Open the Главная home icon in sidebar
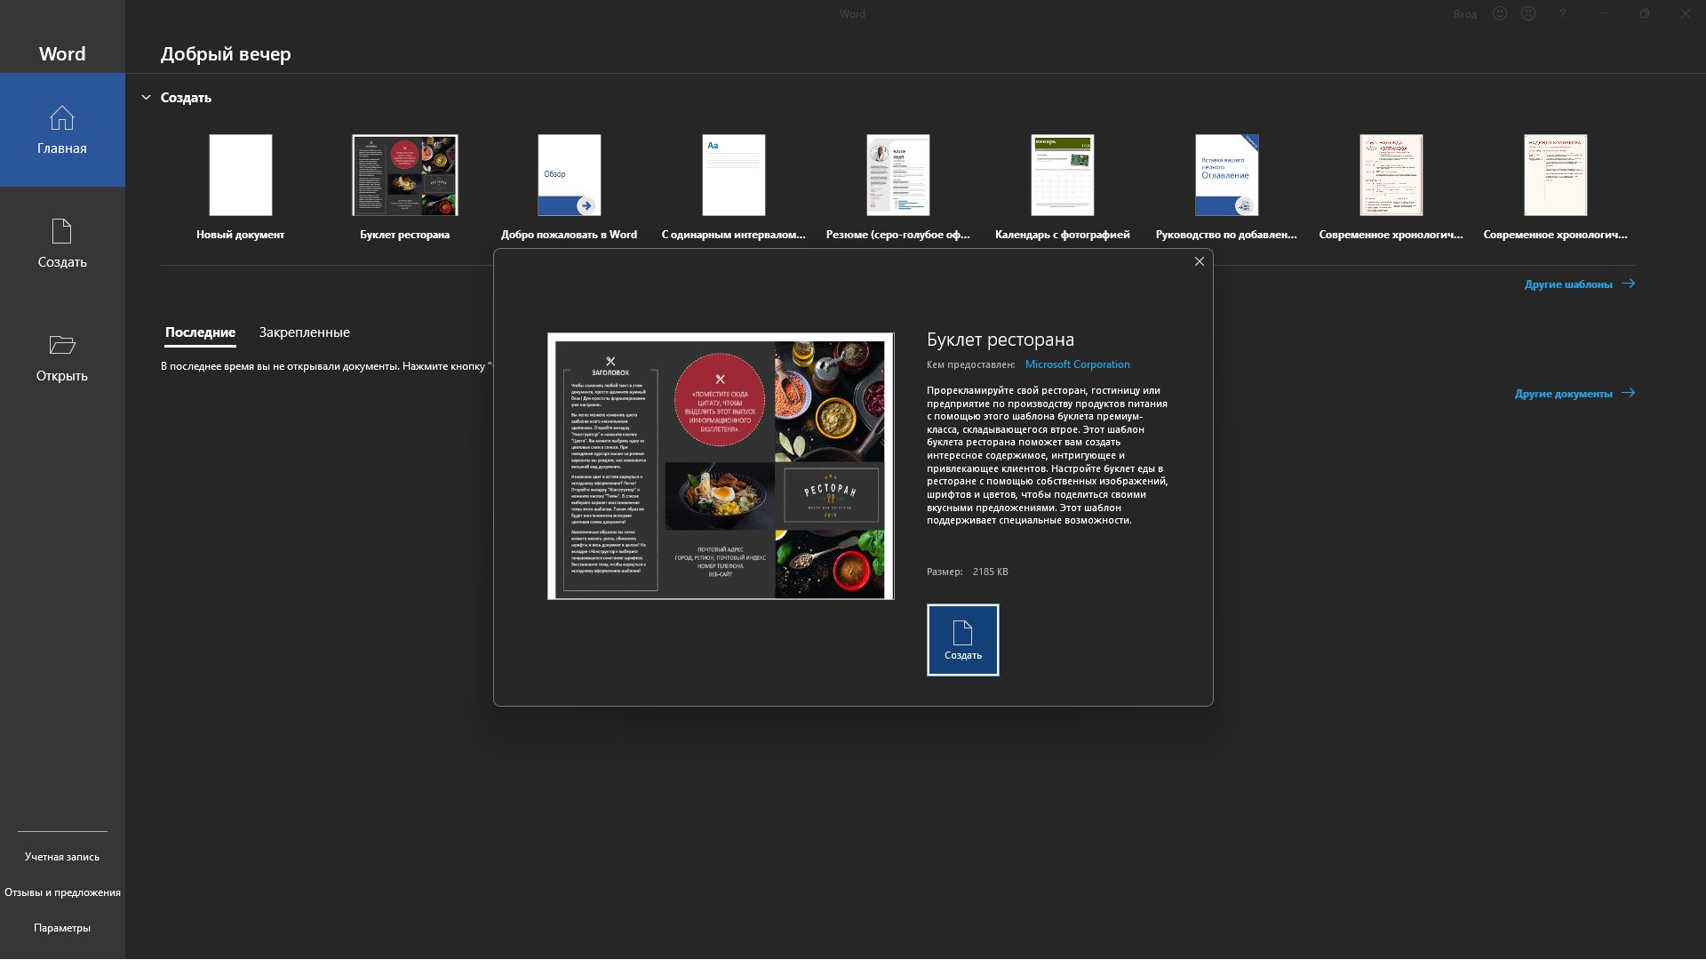1706x960 pixels. pyautogui.click(x=62, y=118)
